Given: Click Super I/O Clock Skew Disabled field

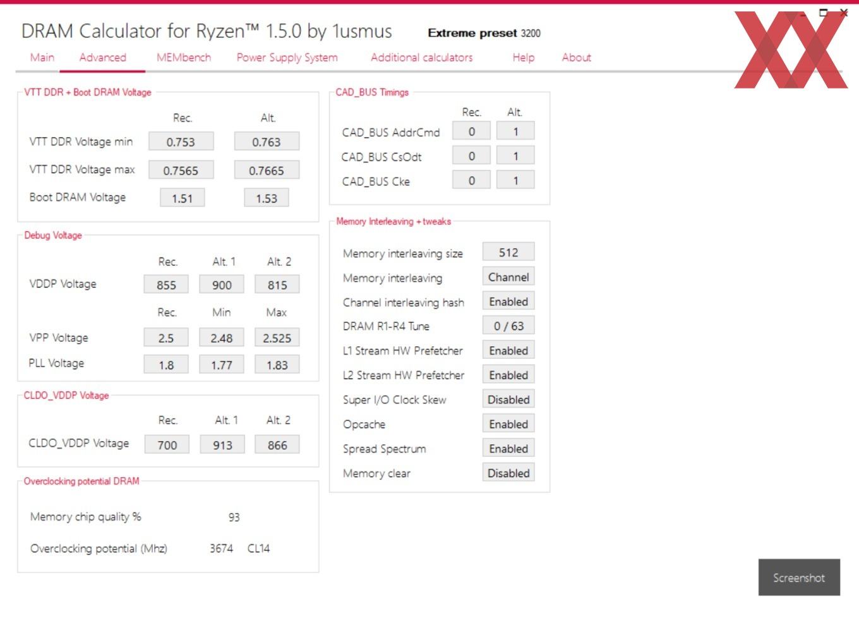Looking at the screenshot, I should tap(508, 399).
